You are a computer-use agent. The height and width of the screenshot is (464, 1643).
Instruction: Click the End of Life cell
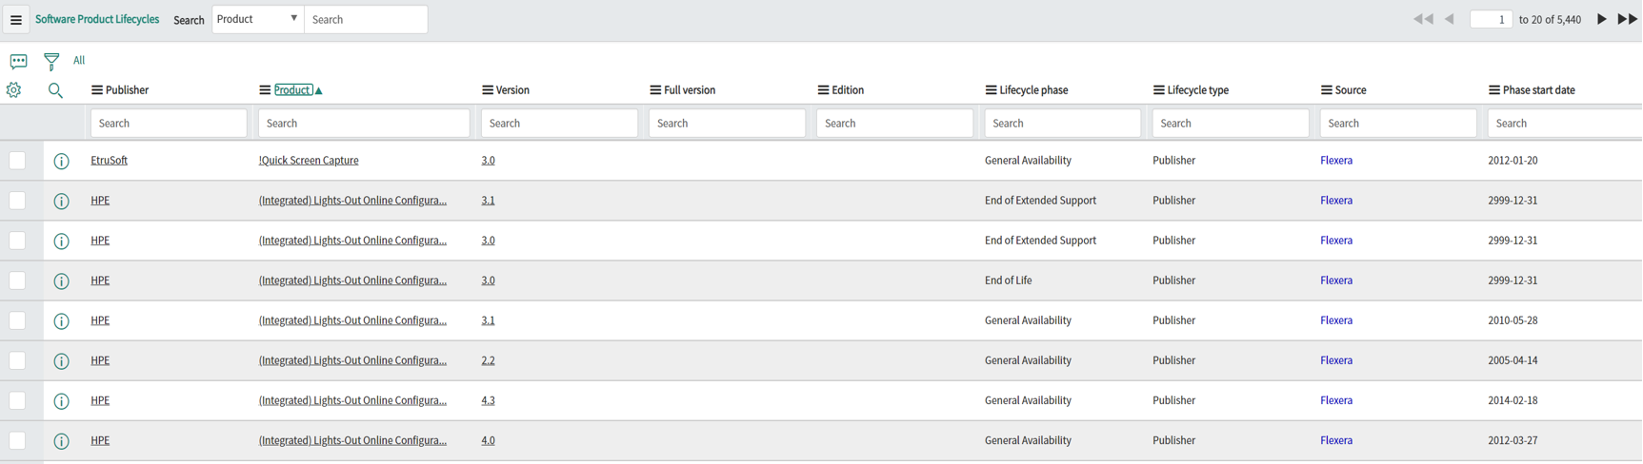coord(1008,280)
